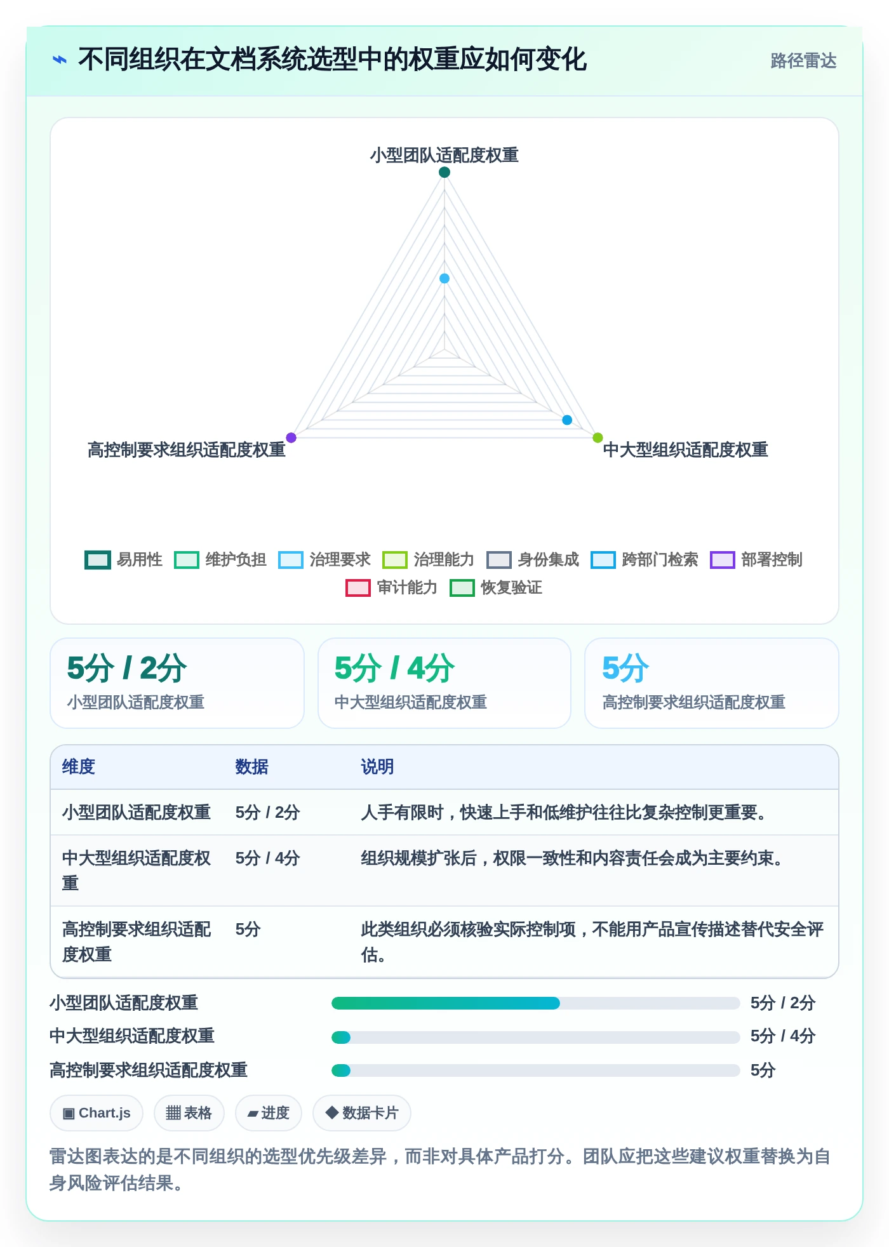The image size is (889, 1247).
Task: Click the dark green point at the radar top
Action: click(444, 172)
